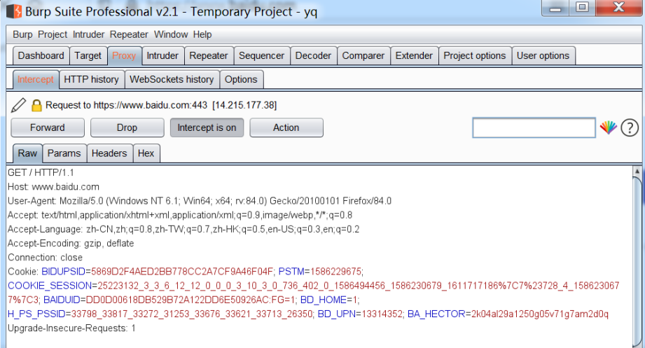
Task: Select the Raw view tab
Action: 27,153
